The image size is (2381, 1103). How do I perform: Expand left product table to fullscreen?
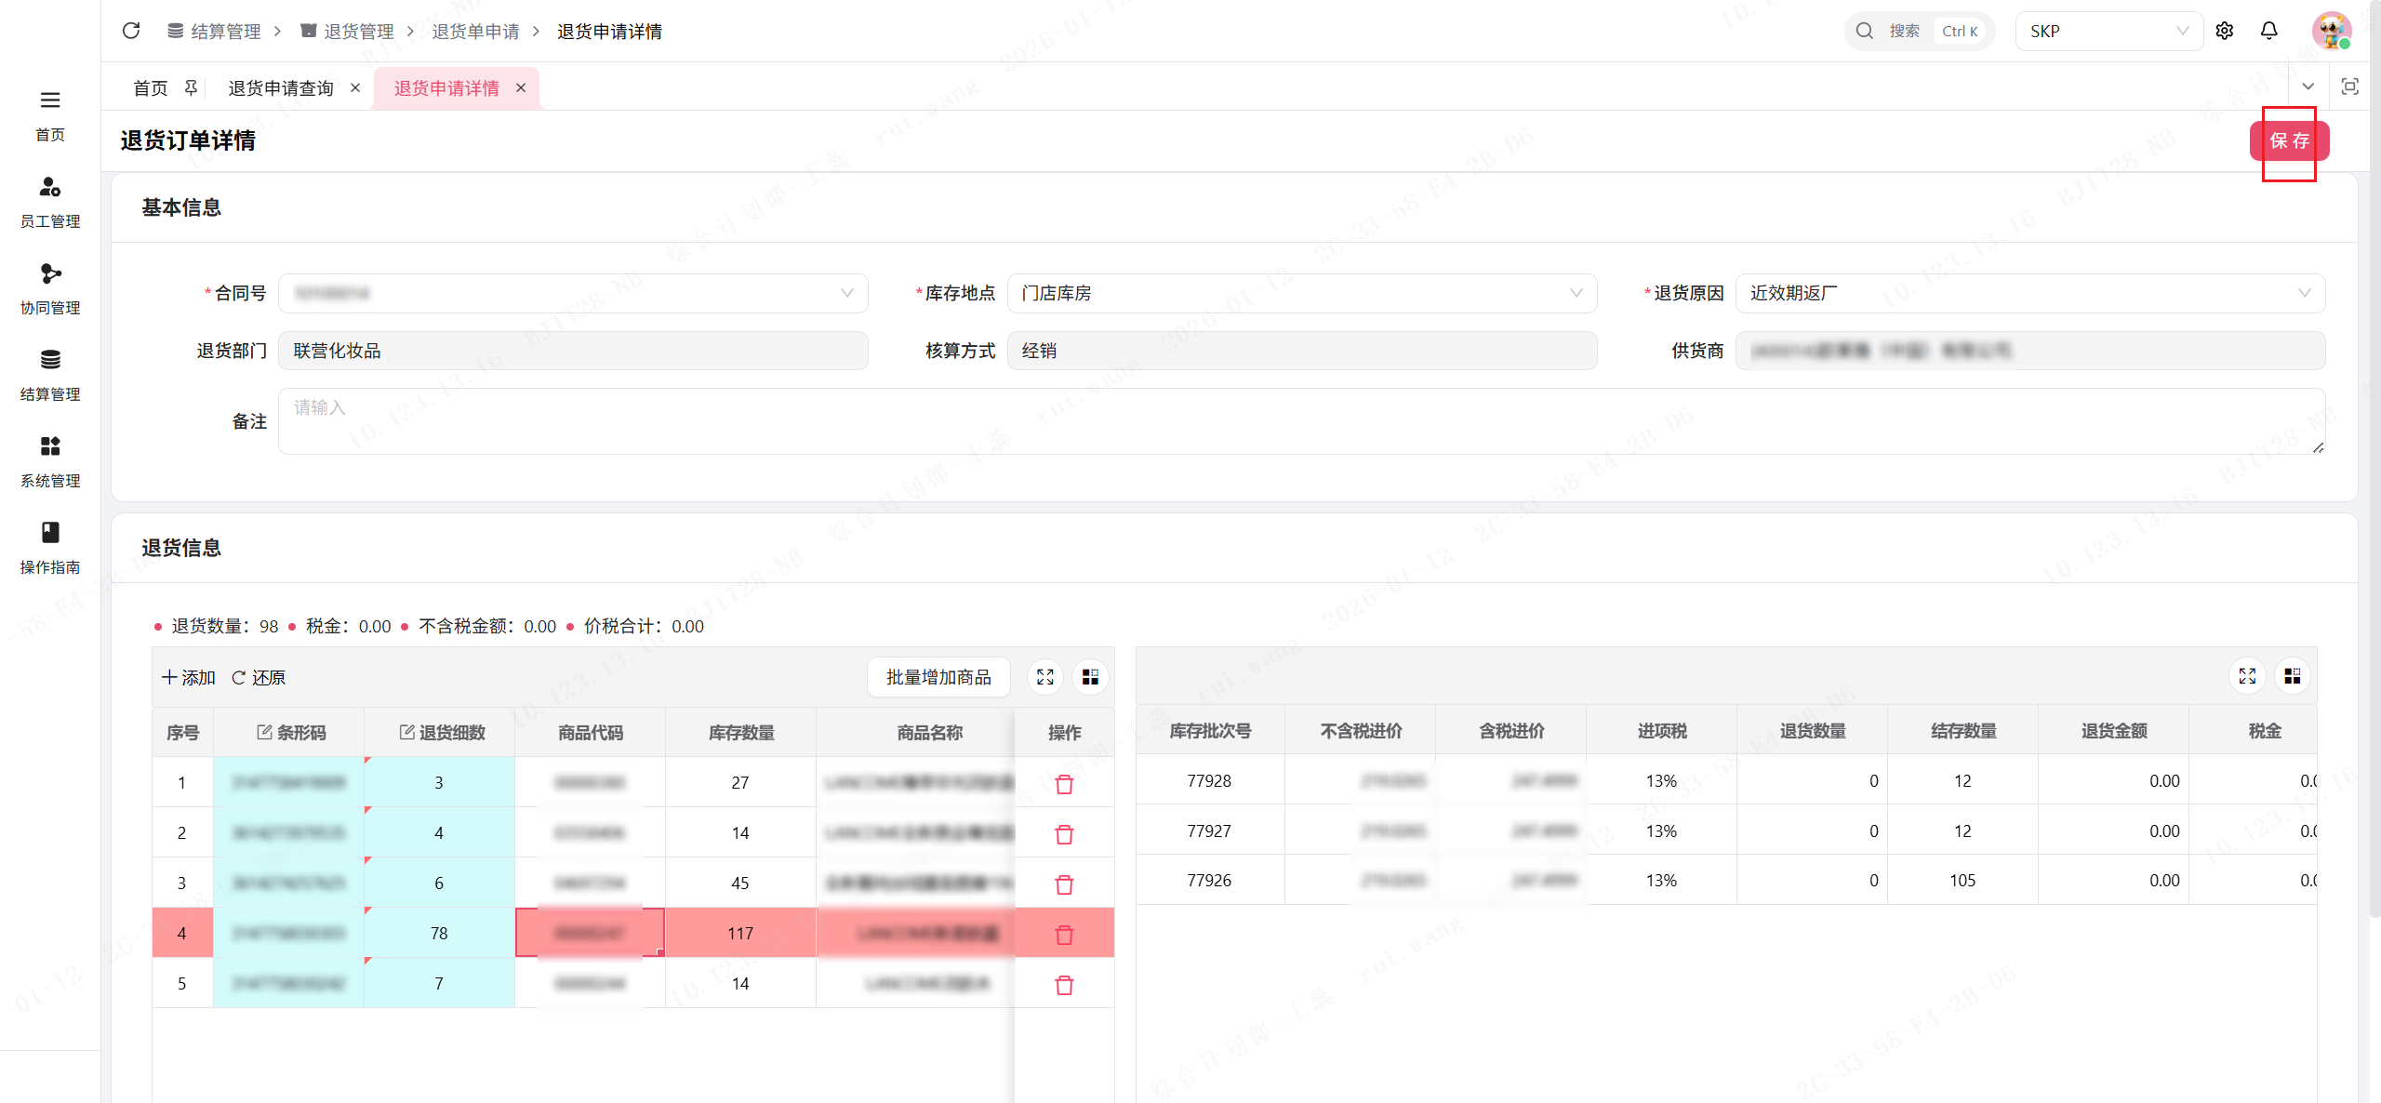click(1044, 677)
